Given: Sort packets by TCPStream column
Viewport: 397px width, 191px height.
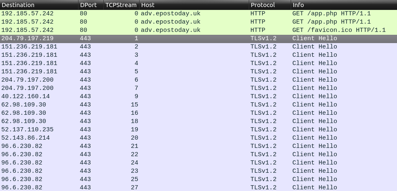Looking at the screenshot, I should (x=120, y=5).
